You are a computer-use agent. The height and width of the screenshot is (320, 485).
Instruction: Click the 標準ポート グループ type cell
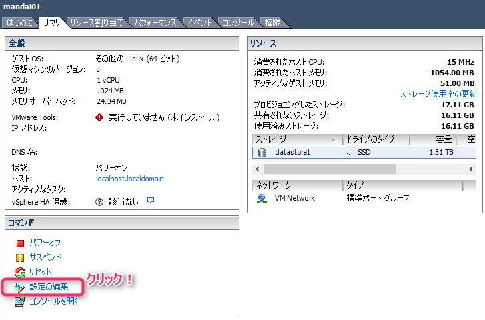378,198
